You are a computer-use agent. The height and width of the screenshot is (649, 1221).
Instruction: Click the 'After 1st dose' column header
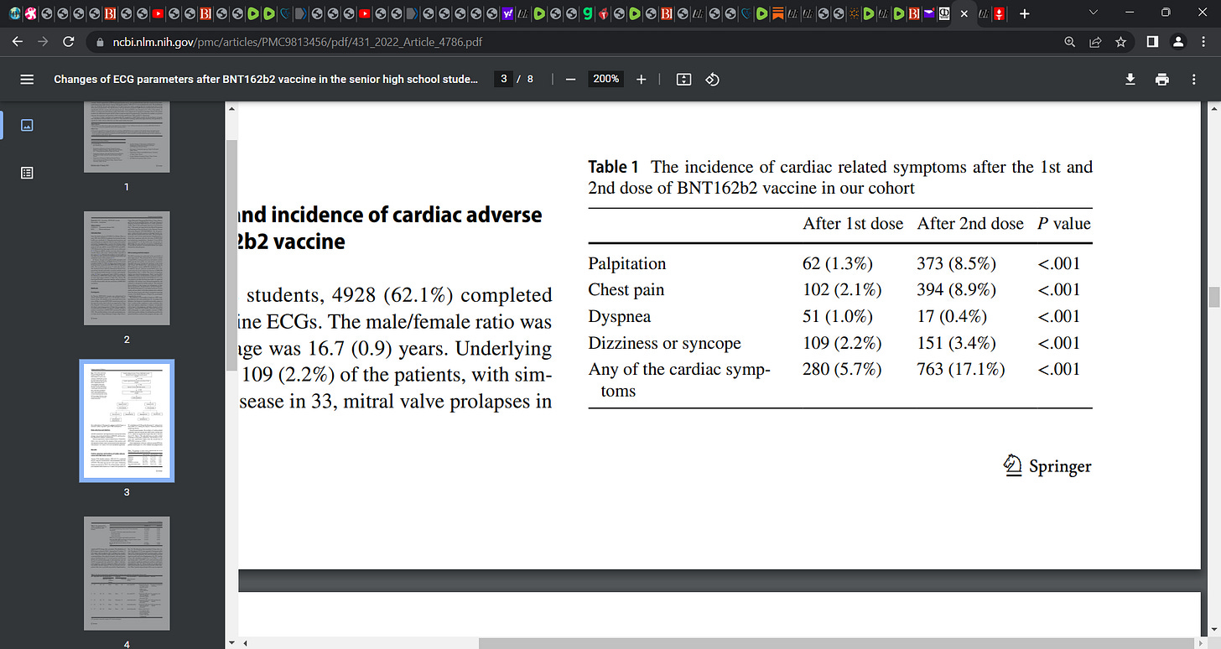tap(853, 224)
